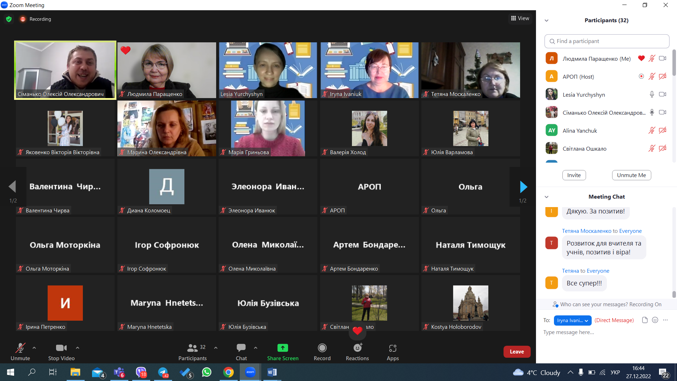Open audio options arrow next to Unmute
This screenshot has width=677, height=381.
[34, 348]
